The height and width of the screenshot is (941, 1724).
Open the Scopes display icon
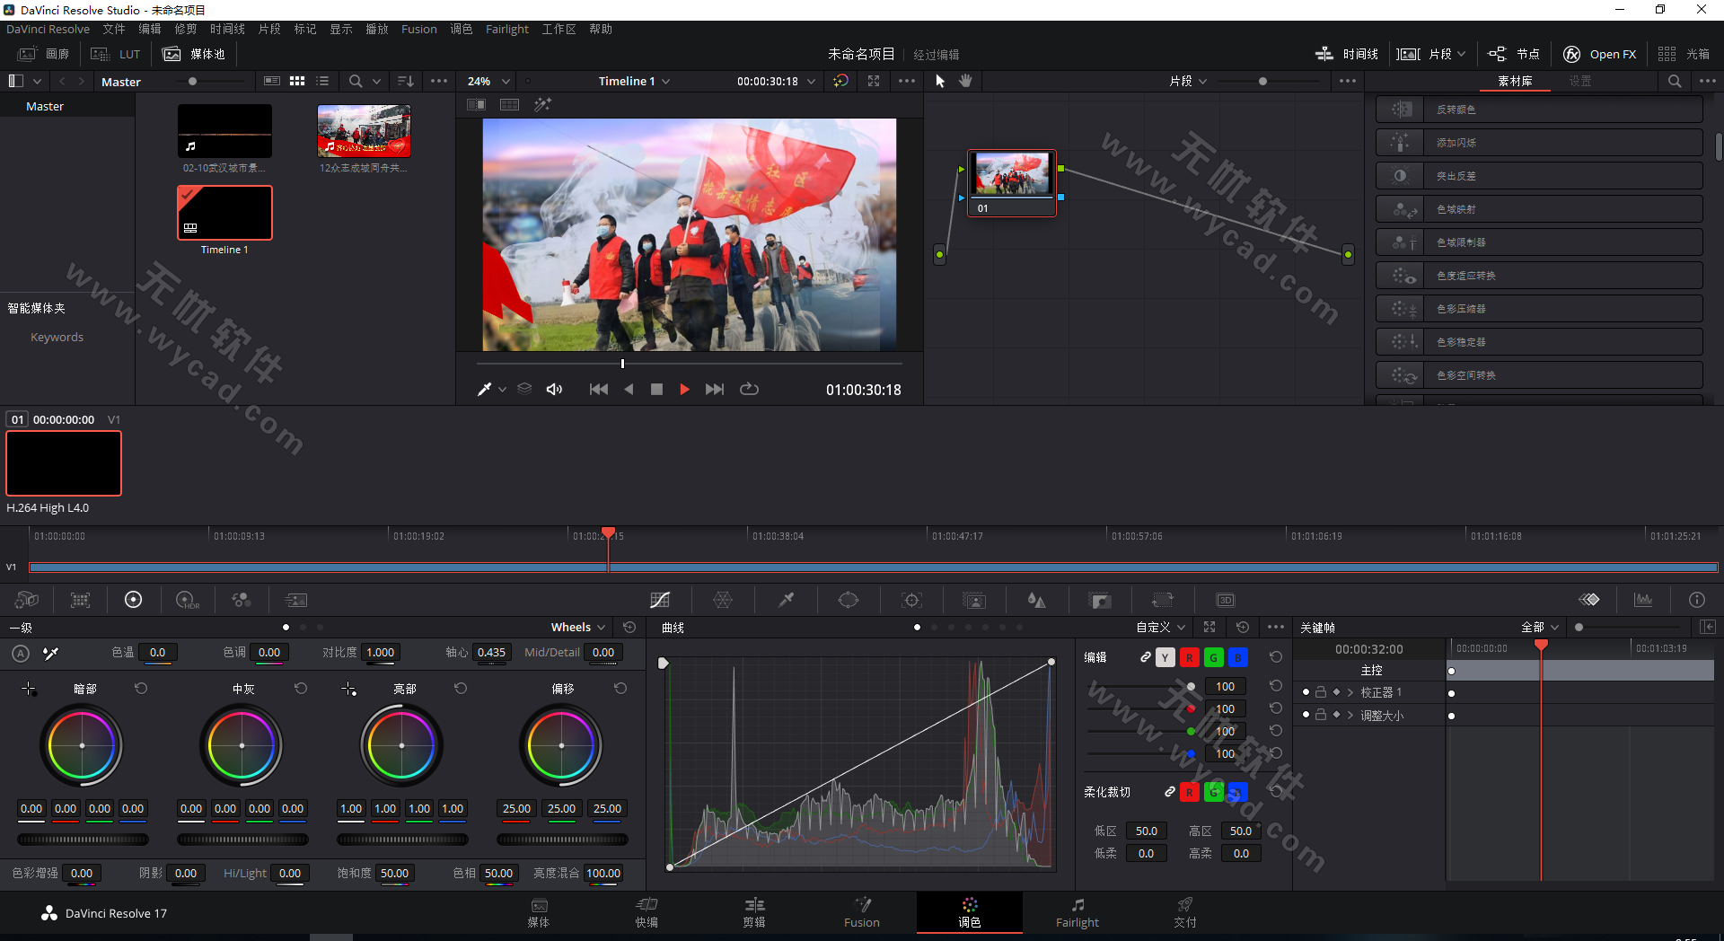pyautogui.click(x=1642, y=599)
